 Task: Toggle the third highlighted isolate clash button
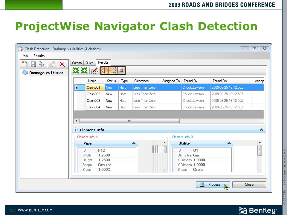coord(121,70)
